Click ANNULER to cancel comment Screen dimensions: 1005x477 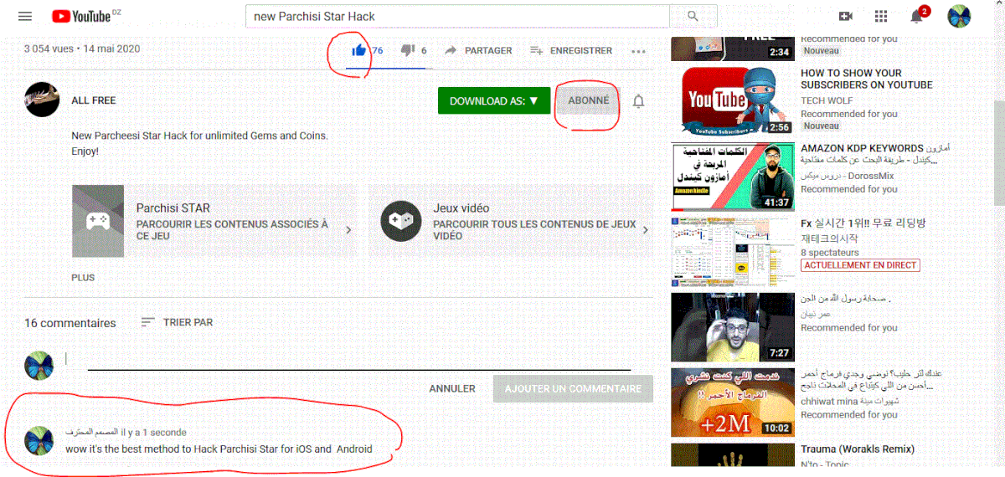point(452,389)
